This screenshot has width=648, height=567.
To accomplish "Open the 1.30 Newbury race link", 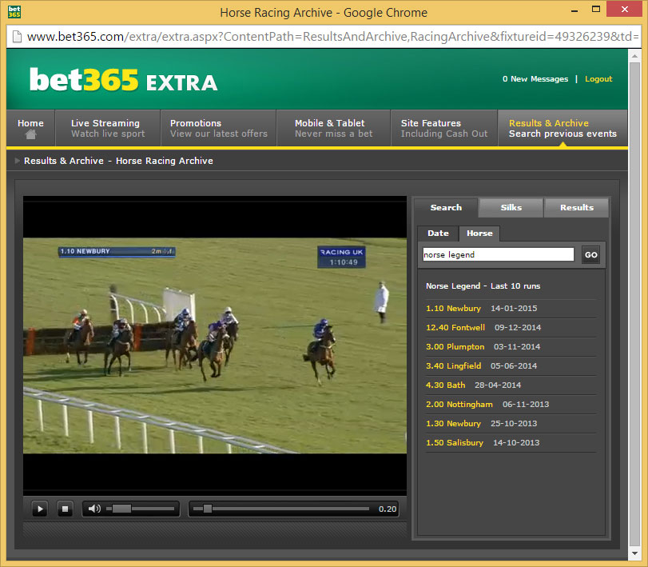I will click(453, 424).
